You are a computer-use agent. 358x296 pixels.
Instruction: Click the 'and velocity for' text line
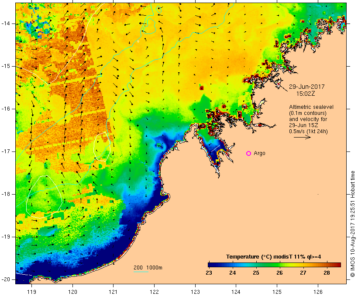(x=308, y=119)
